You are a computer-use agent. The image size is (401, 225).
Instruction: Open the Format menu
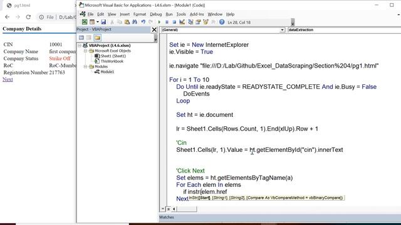[140, 14]
